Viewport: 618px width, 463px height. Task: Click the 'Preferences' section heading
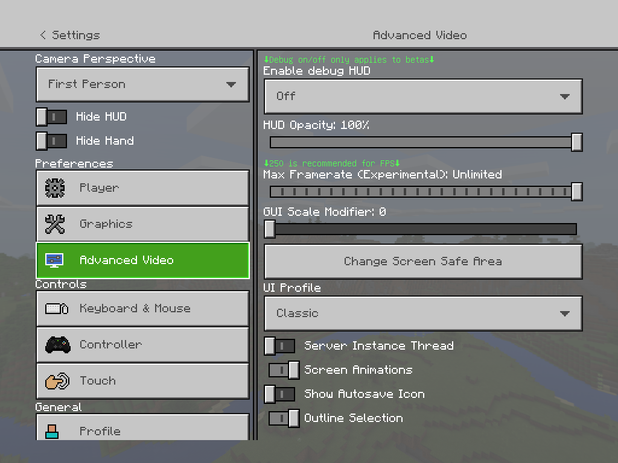pos(74,164)
